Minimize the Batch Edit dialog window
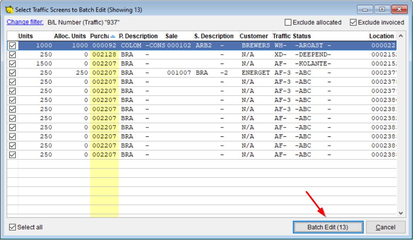The width and height of the screenshot is (413, 240). click(365, 9)
